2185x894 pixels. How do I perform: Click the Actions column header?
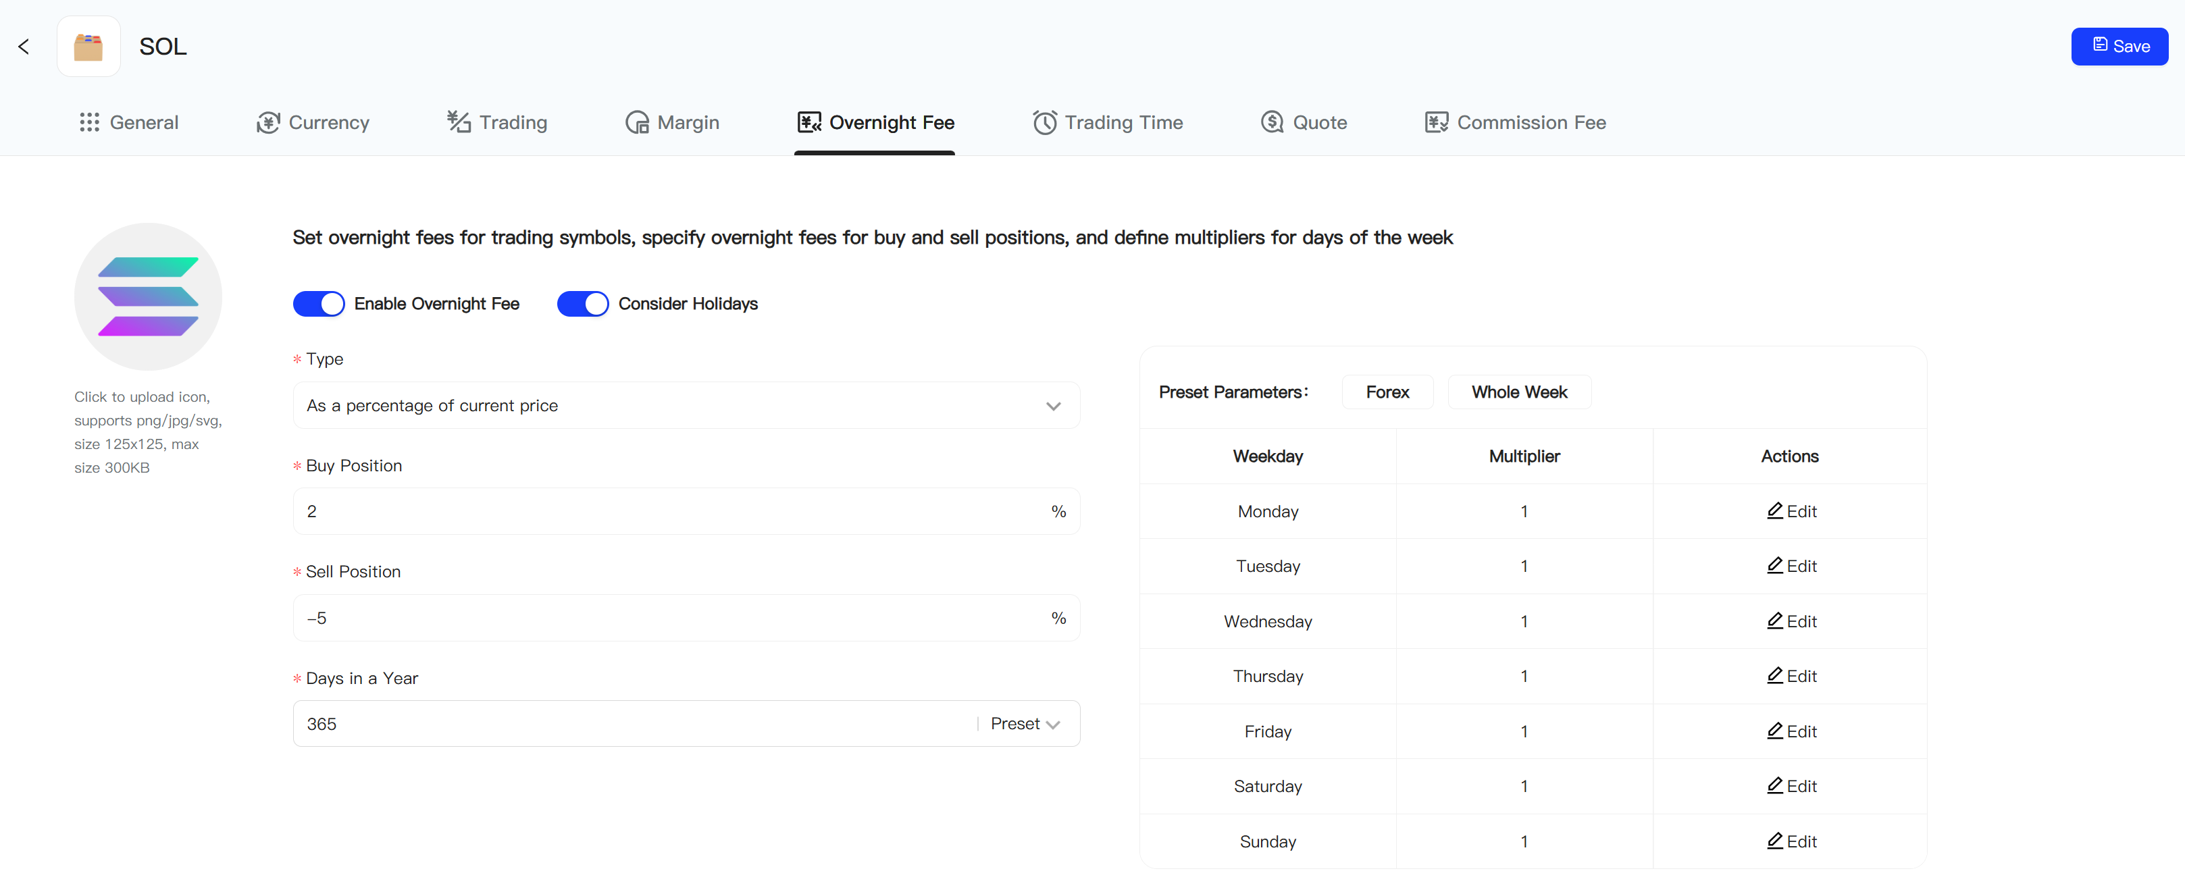[1790, 456]
